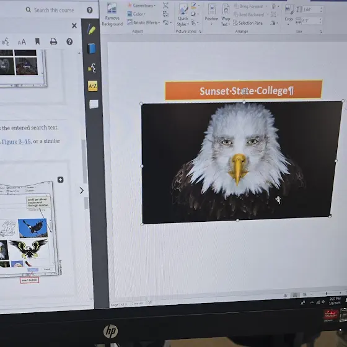The width and height of the screenshot is (347, 347).
Task: Click the Change Picture icon
Action: pyautogui.click(x=165, y=14)
